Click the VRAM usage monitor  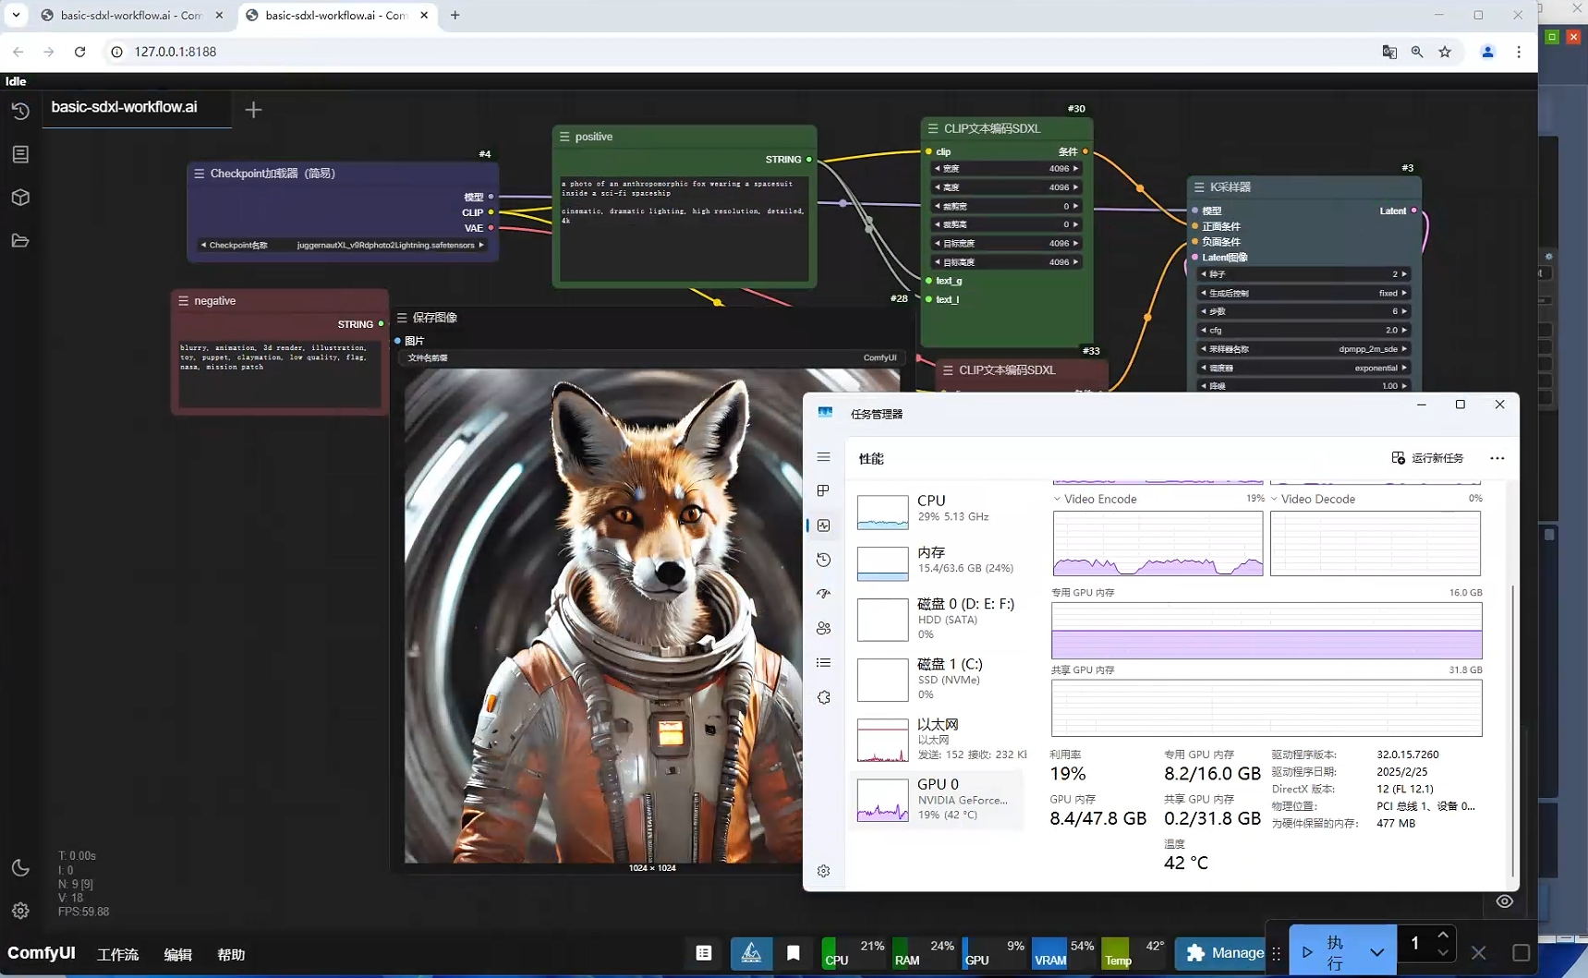pyautogui.click(x=1063, y=953)
